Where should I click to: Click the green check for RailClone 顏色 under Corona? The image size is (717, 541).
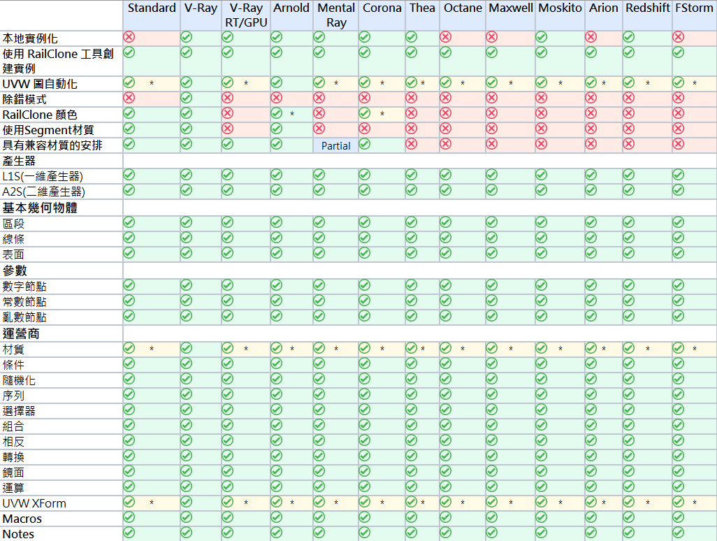pos(365,113)
